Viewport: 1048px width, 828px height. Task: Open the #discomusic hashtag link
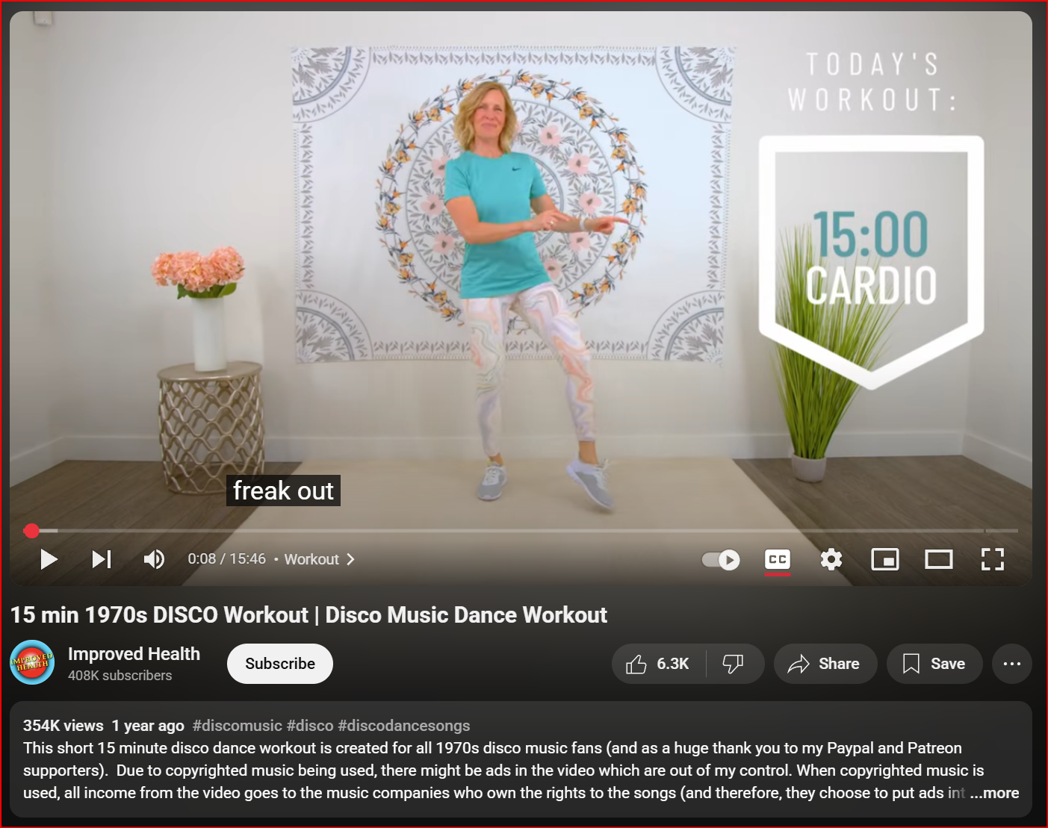pos(237,726)
